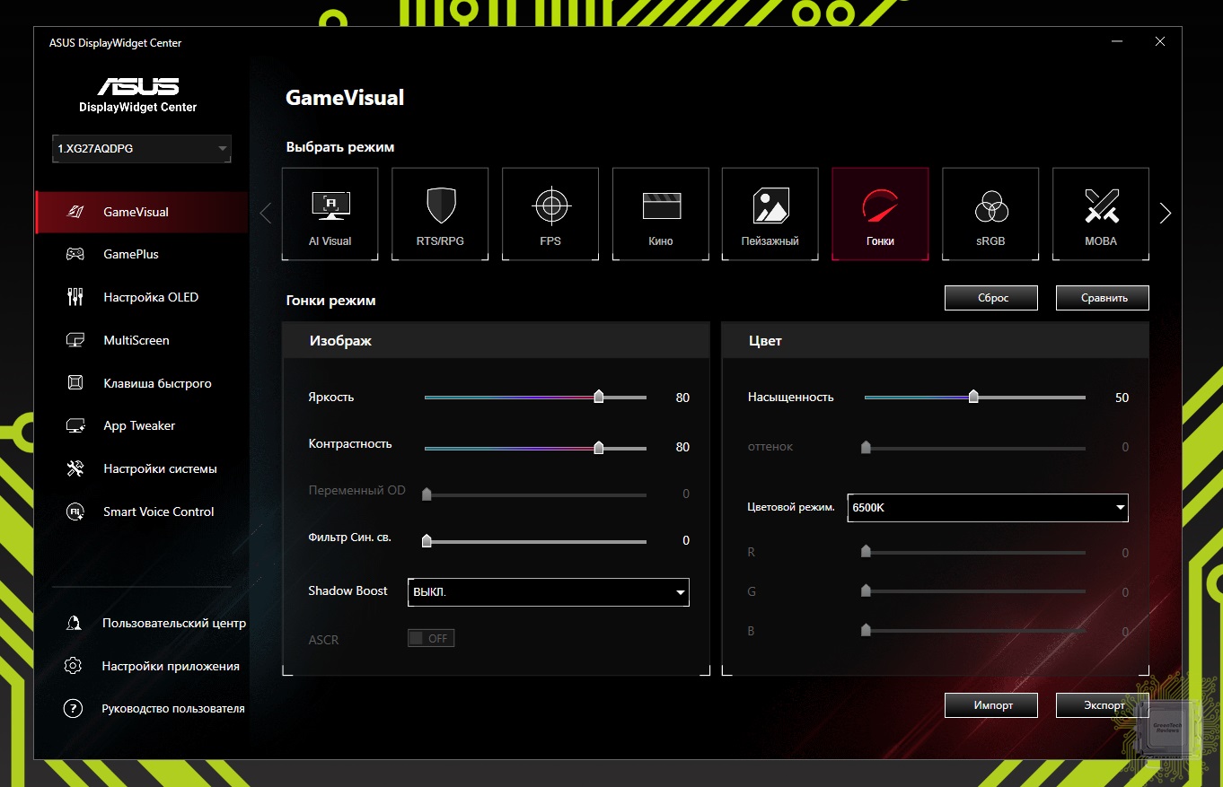The image size is (1223, 787).
Task: Expand the Shadow Boost dropdown
Action: [x=548, y=592]
